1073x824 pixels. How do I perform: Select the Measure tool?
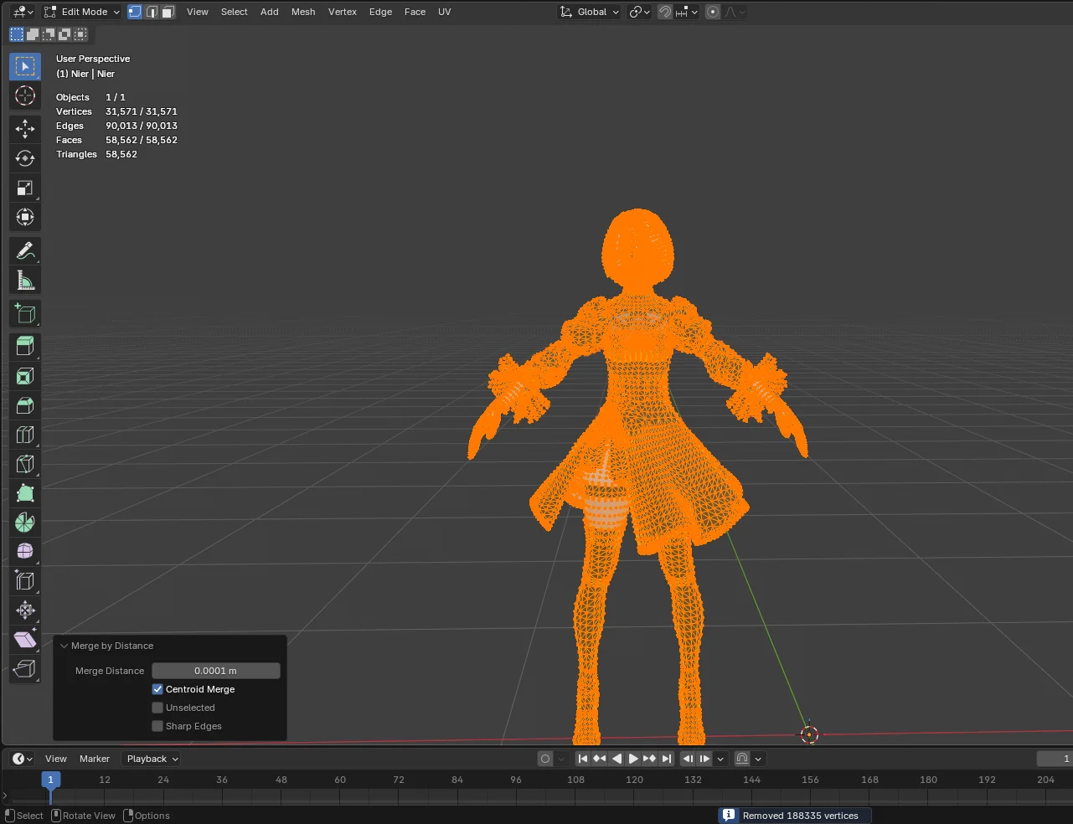click(25, 280)
